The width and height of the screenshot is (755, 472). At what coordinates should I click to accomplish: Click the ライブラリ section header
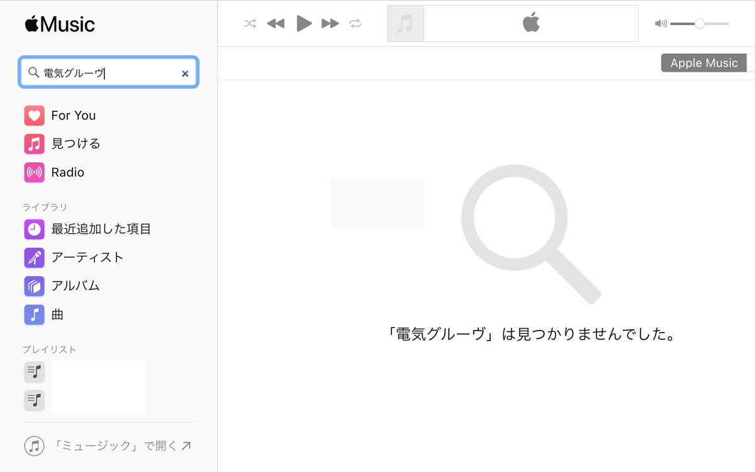click(x=45, y=207)
